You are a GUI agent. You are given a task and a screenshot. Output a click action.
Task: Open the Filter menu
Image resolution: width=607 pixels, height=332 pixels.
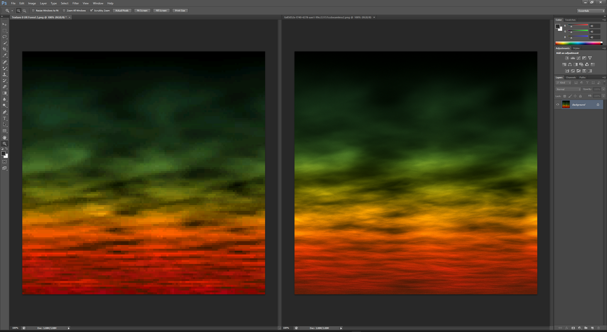point(76,3)
